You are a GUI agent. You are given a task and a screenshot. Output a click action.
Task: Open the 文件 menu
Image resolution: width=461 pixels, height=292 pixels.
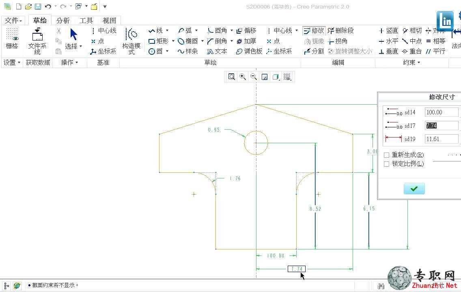point(13,21)
